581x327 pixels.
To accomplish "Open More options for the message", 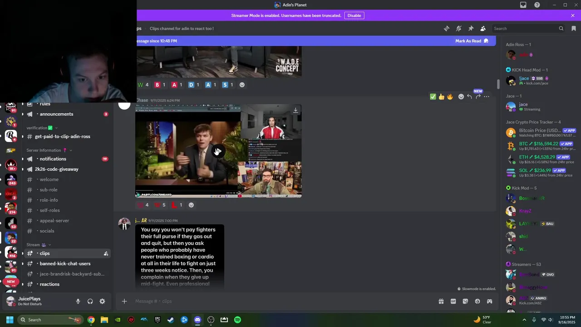I will 487,97.
